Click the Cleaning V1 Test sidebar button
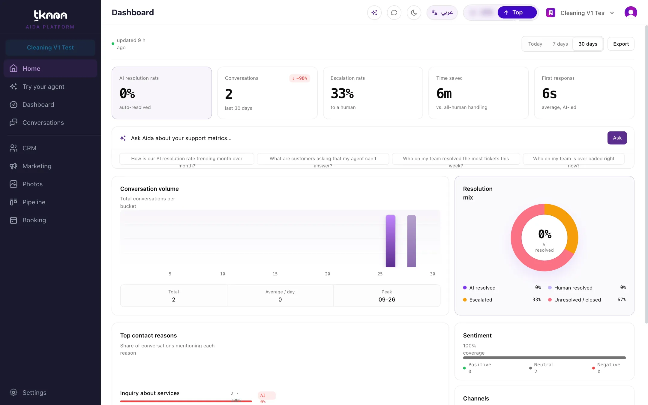Viewport: 648px width, 405px height. click(x=50, y=47)
